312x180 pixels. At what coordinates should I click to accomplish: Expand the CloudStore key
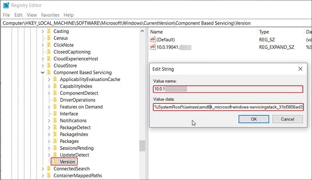tap(43, 66)
